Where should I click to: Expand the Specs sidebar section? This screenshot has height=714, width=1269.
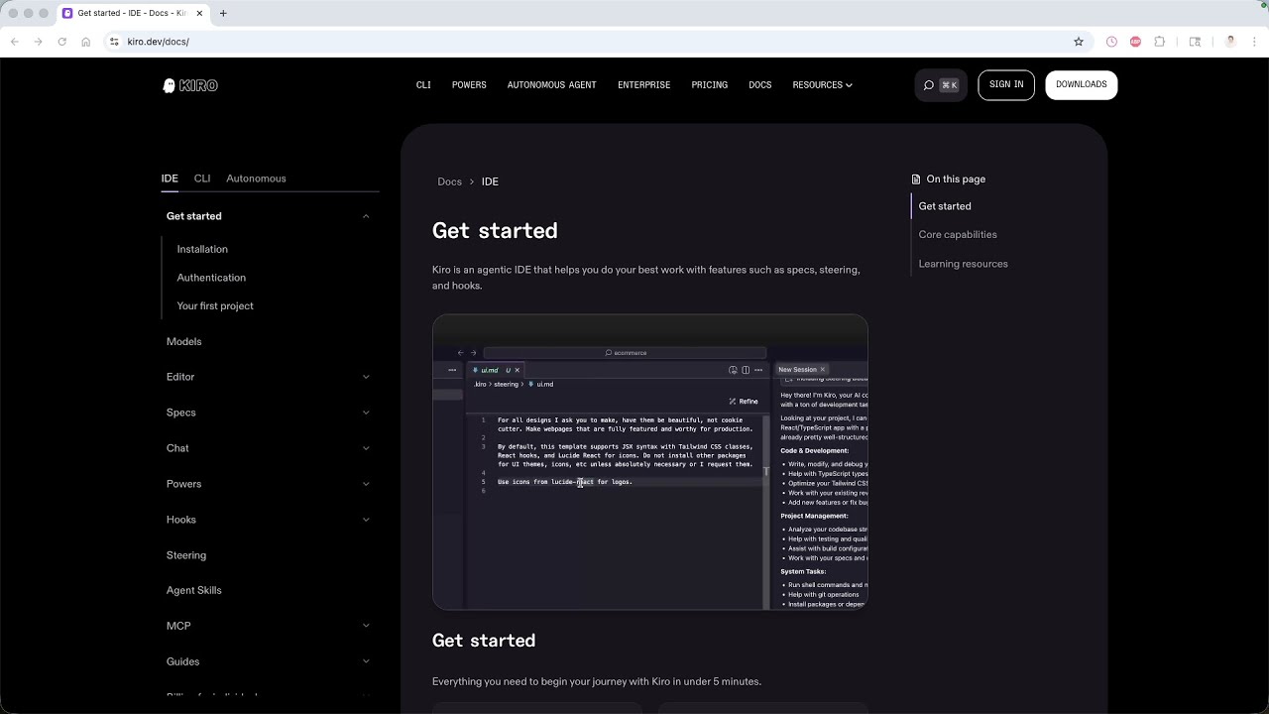coord(366,413)
